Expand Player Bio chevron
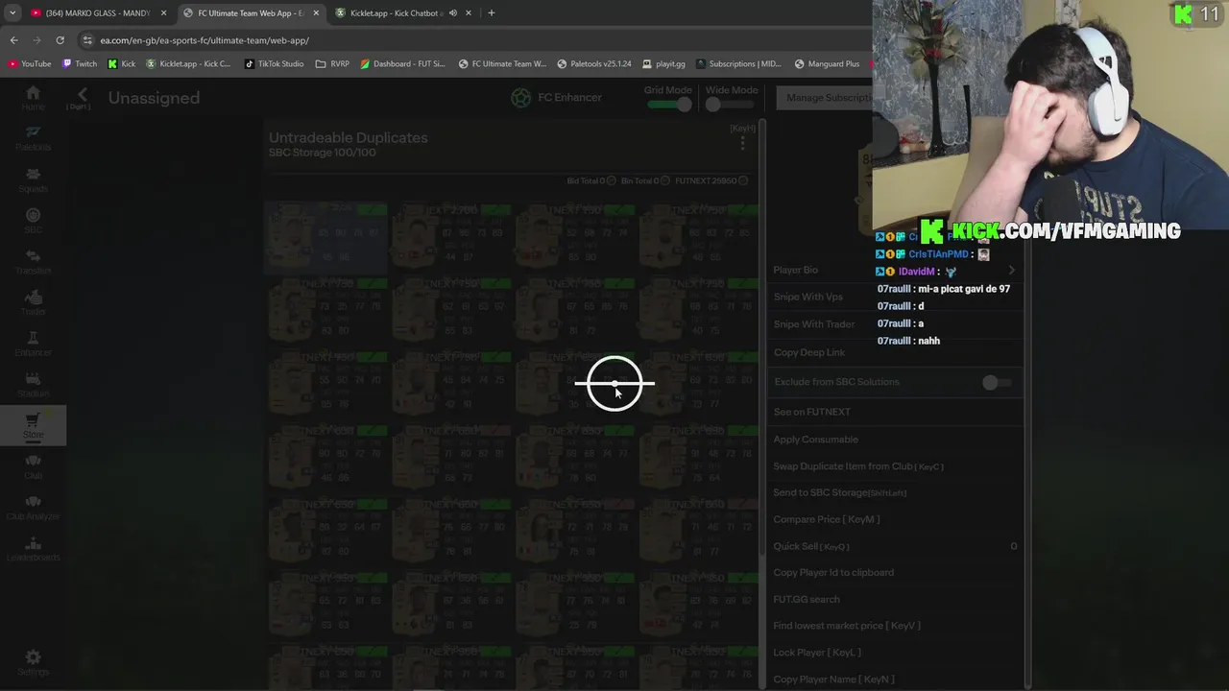The width and height of the screenshot is (1229, 691). point(1011,270)
